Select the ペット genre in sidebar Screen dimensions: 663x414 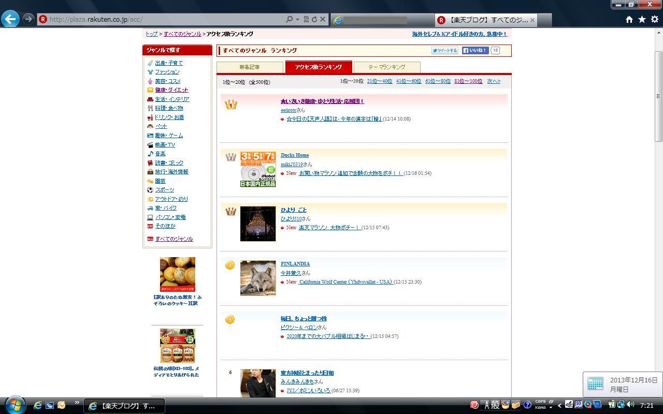click(161, 126)
